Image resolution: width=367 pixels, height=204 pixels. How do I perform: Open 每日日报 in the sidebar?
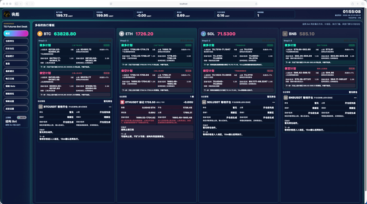click(16, 79)
